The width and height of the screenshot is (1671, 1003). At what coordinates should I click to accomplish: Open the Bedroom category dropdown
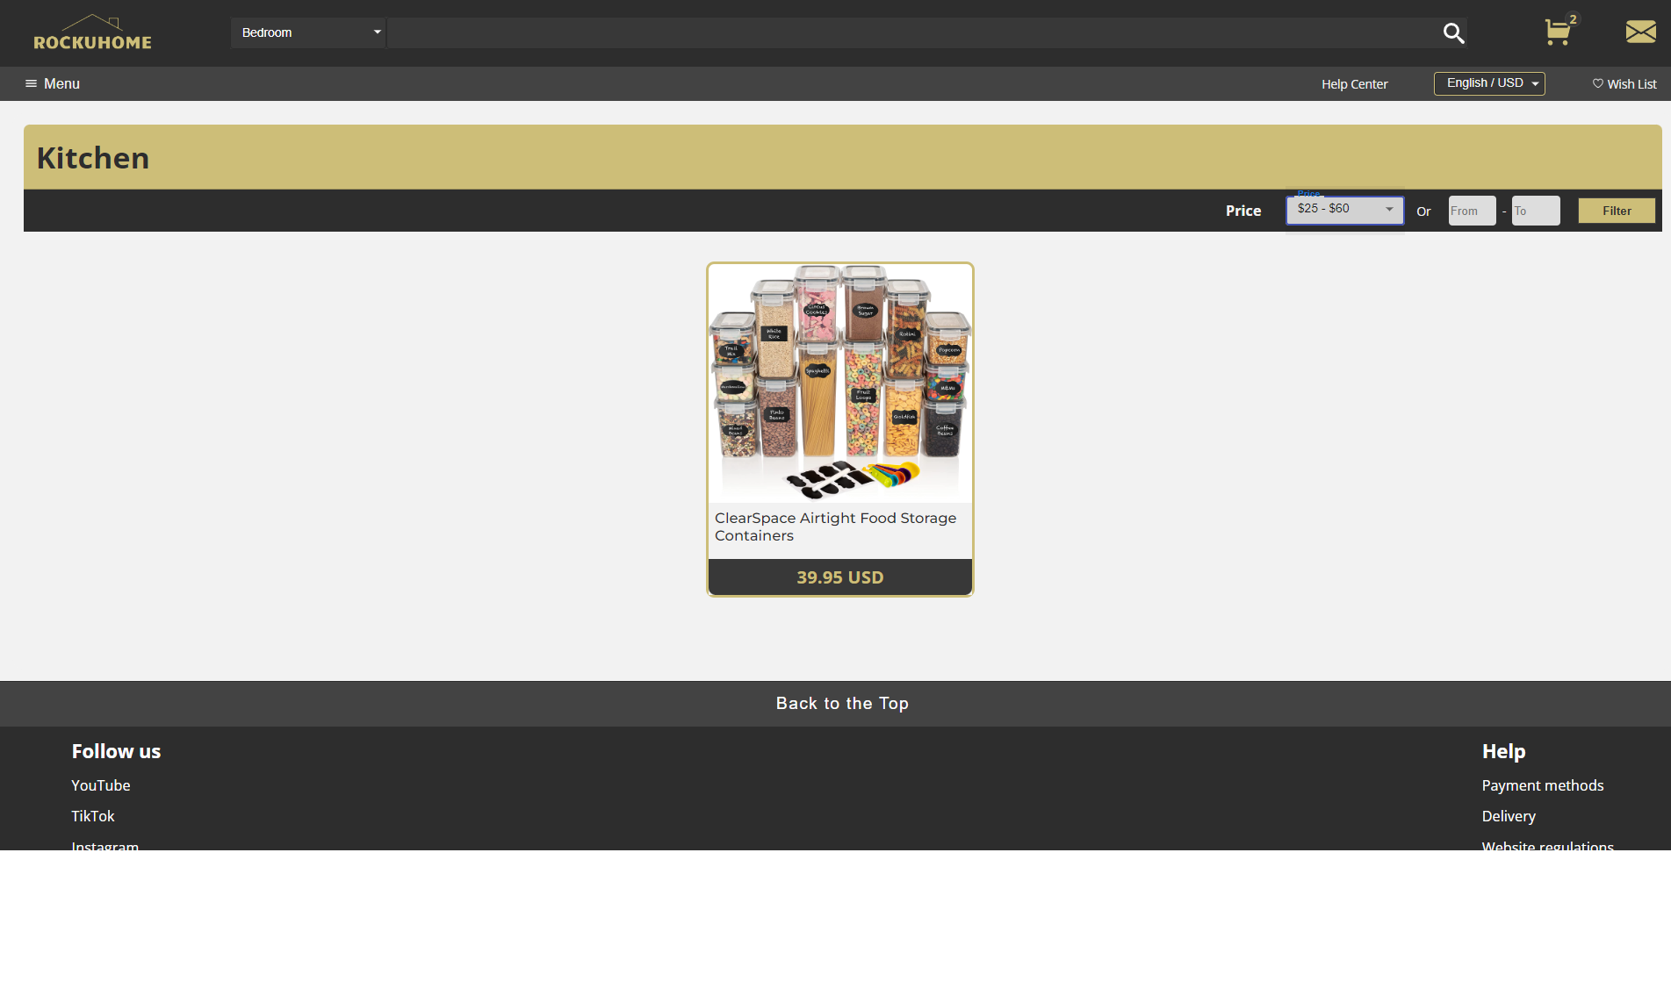click(308, 32)
